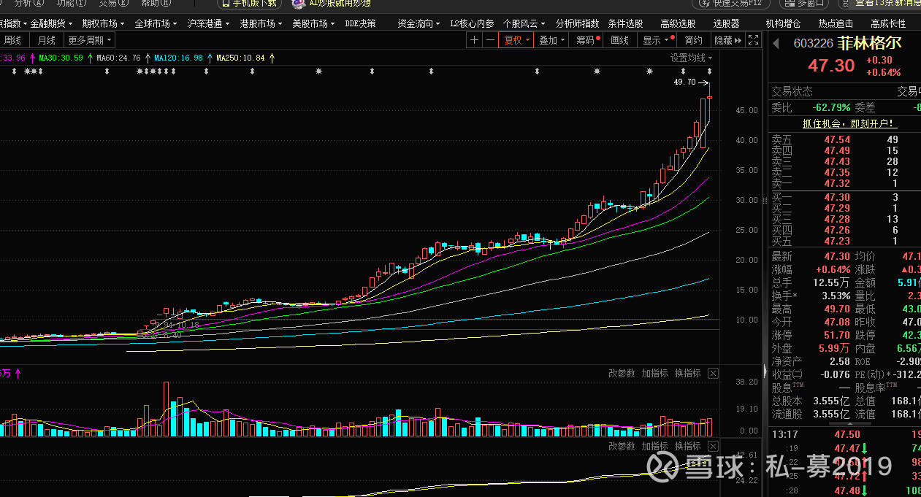This screenshot has width=921, height=497.
Task: Click the 涨停 value 51.70
Action: pyautogui.click(x=837, y=336)
